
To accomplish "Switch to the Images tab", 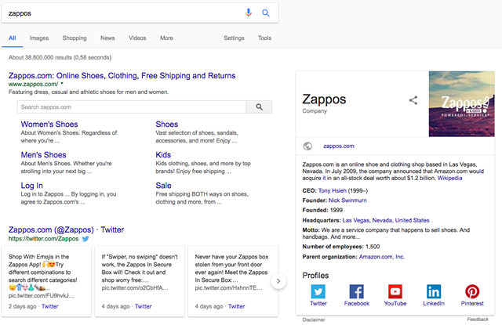I will 39,38.
